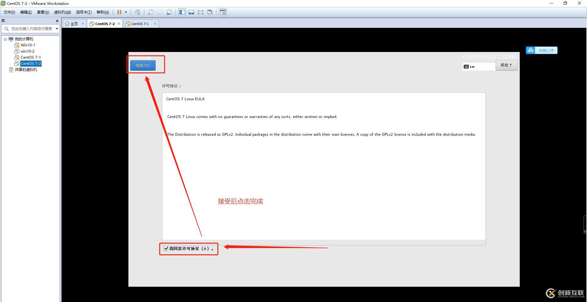Click the 许可协议： label
The height and width of the screenshot is (302, 587).
[x=172, y=86]
